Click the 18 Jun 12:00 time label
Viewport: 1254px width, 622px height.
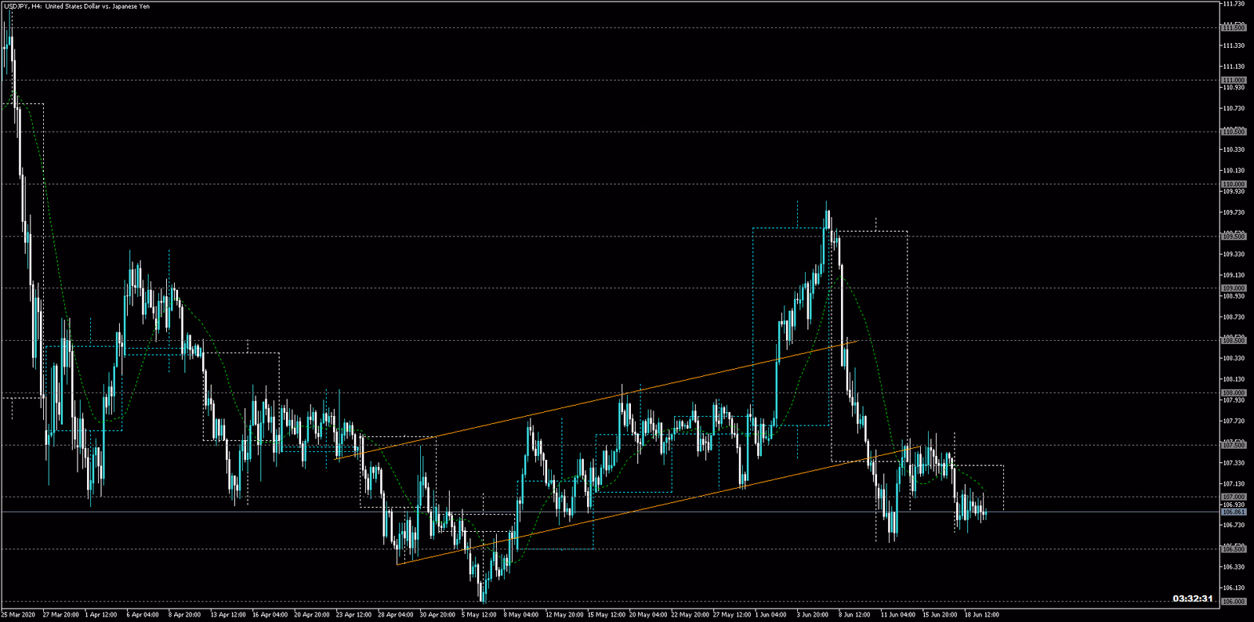click(981, 615)
